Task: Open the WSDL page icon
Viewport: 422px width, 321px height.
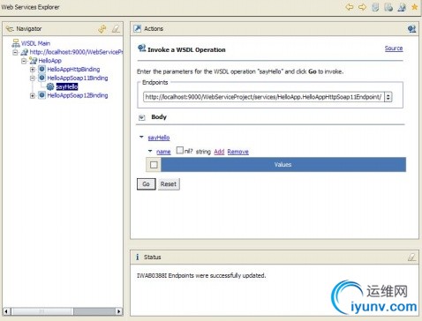Action: [x=402, y=7]
